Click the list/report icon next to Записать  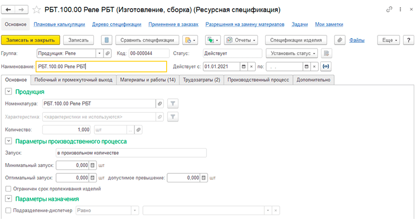pyautogui.click(x=106, y=40)
